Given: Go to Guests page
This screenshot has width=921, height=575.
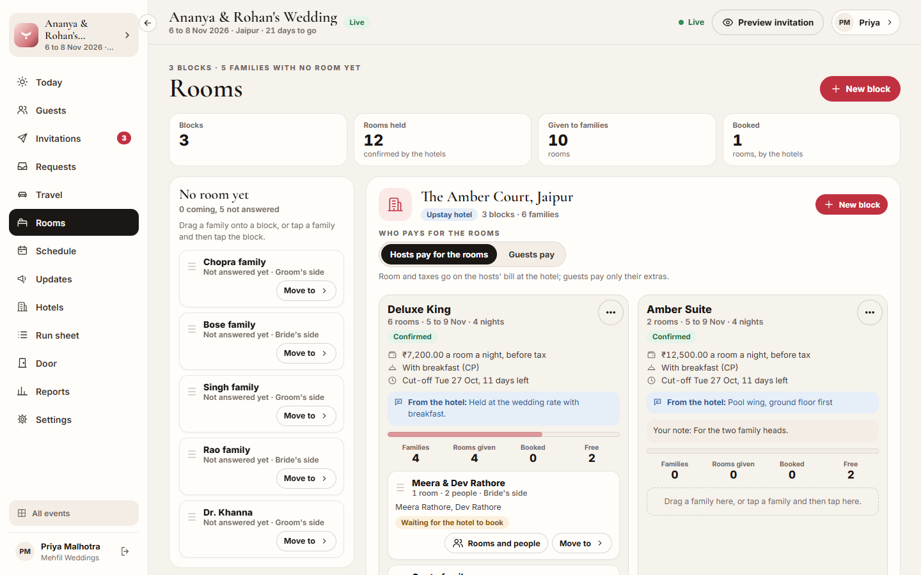Looking at the screenshot, I should pos(74,111).
